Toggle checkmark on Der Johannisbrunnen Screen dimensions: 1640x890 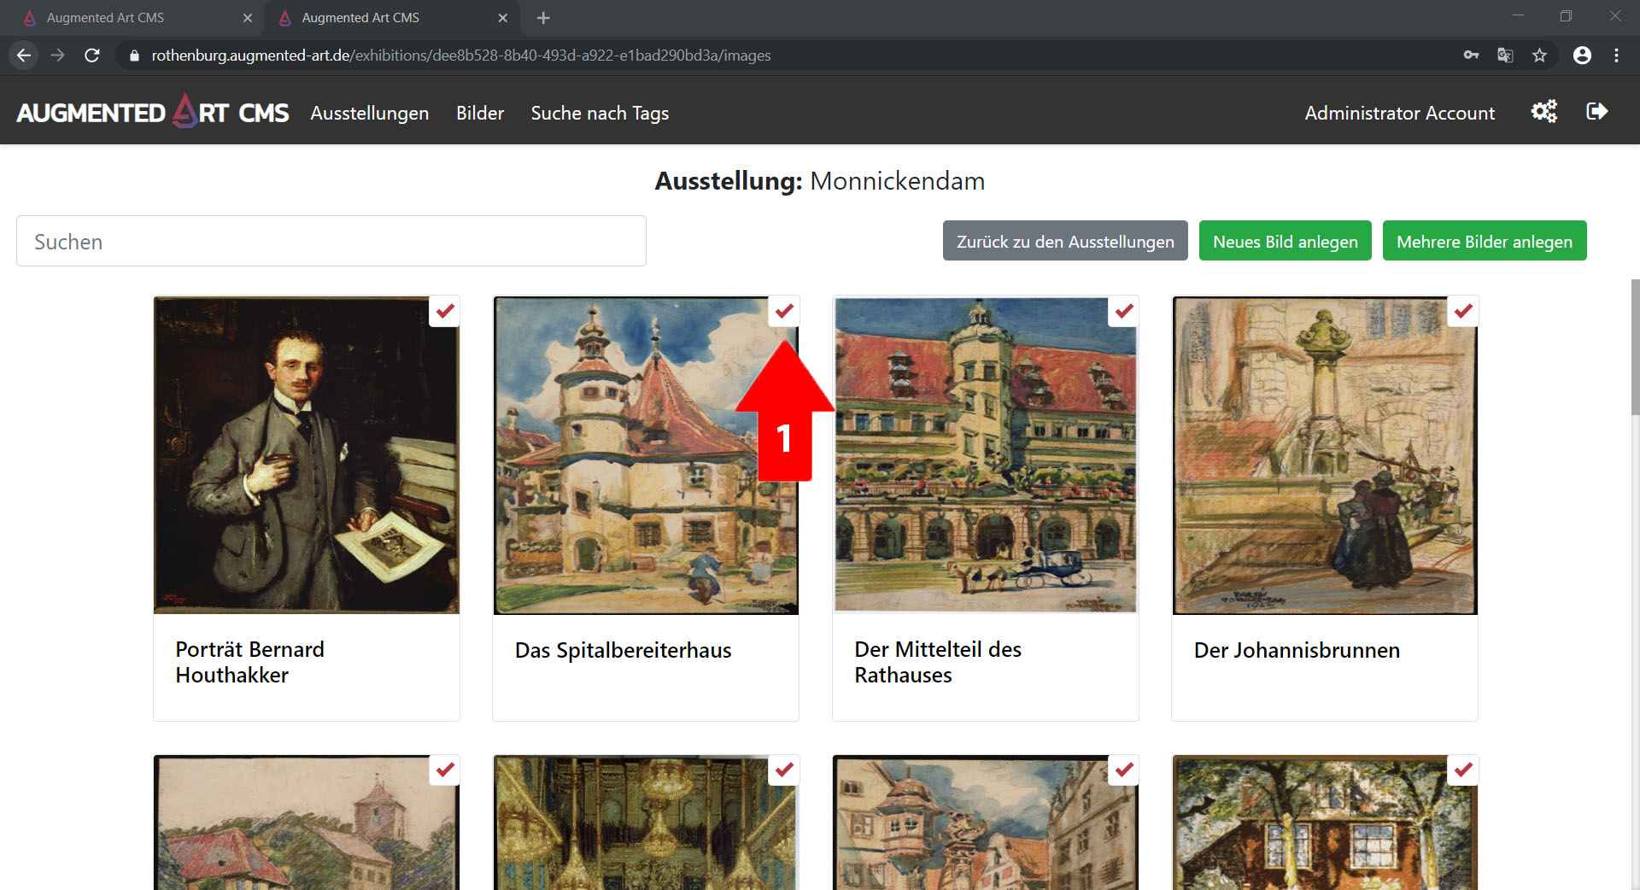1463,311
